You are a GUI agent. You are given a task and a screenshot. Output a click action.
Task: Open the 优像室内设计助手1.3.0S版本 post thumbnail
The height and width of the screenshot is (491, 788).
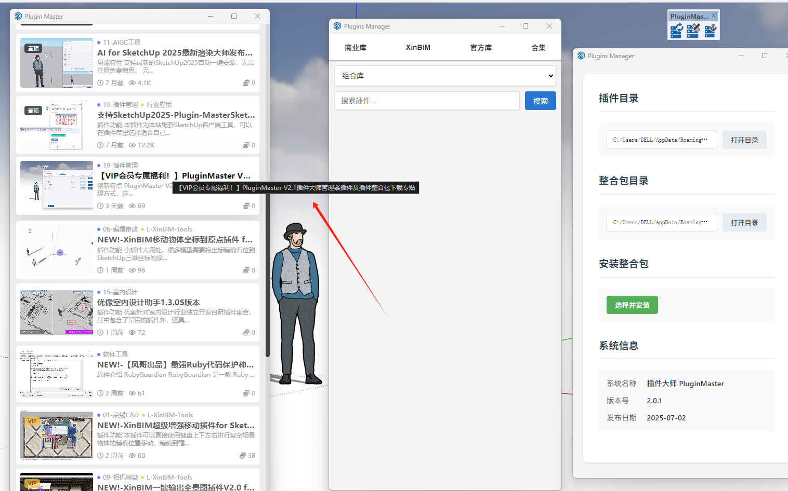(57, 312)
